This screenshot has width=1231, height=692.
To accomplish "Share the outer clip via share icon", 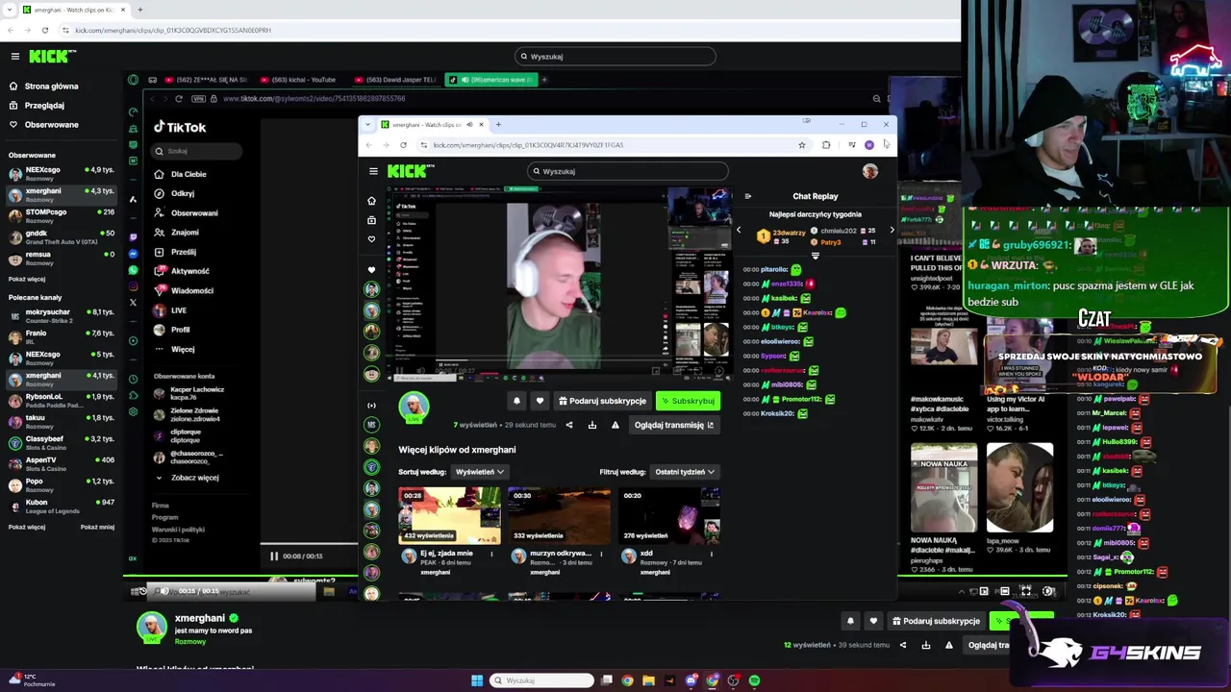I will pos(903,645).
